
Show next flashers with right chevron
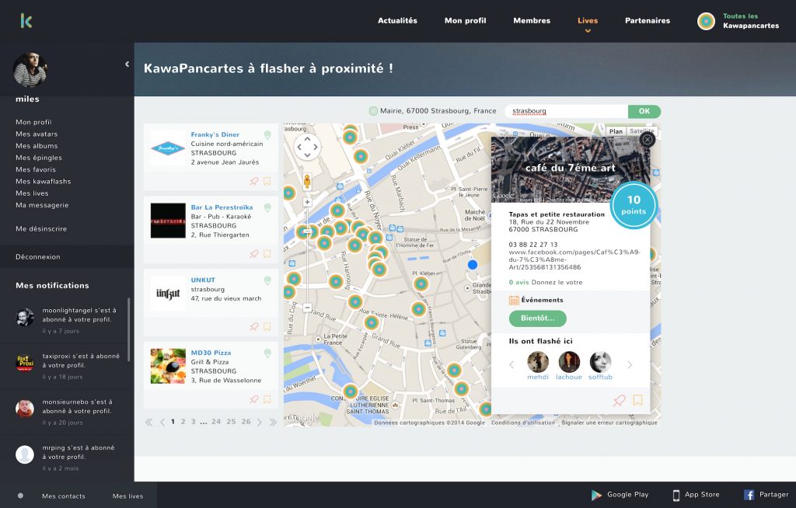(x=630, y=364)
